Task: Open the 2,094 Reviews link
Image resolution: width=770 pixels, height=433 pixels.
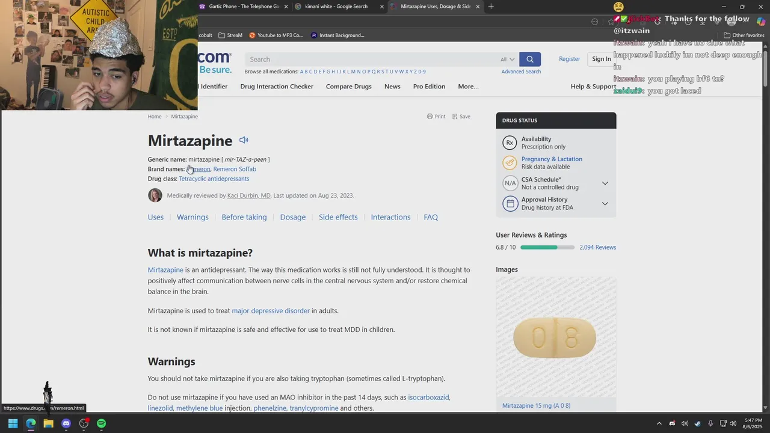Action: [x=598, y=247]
